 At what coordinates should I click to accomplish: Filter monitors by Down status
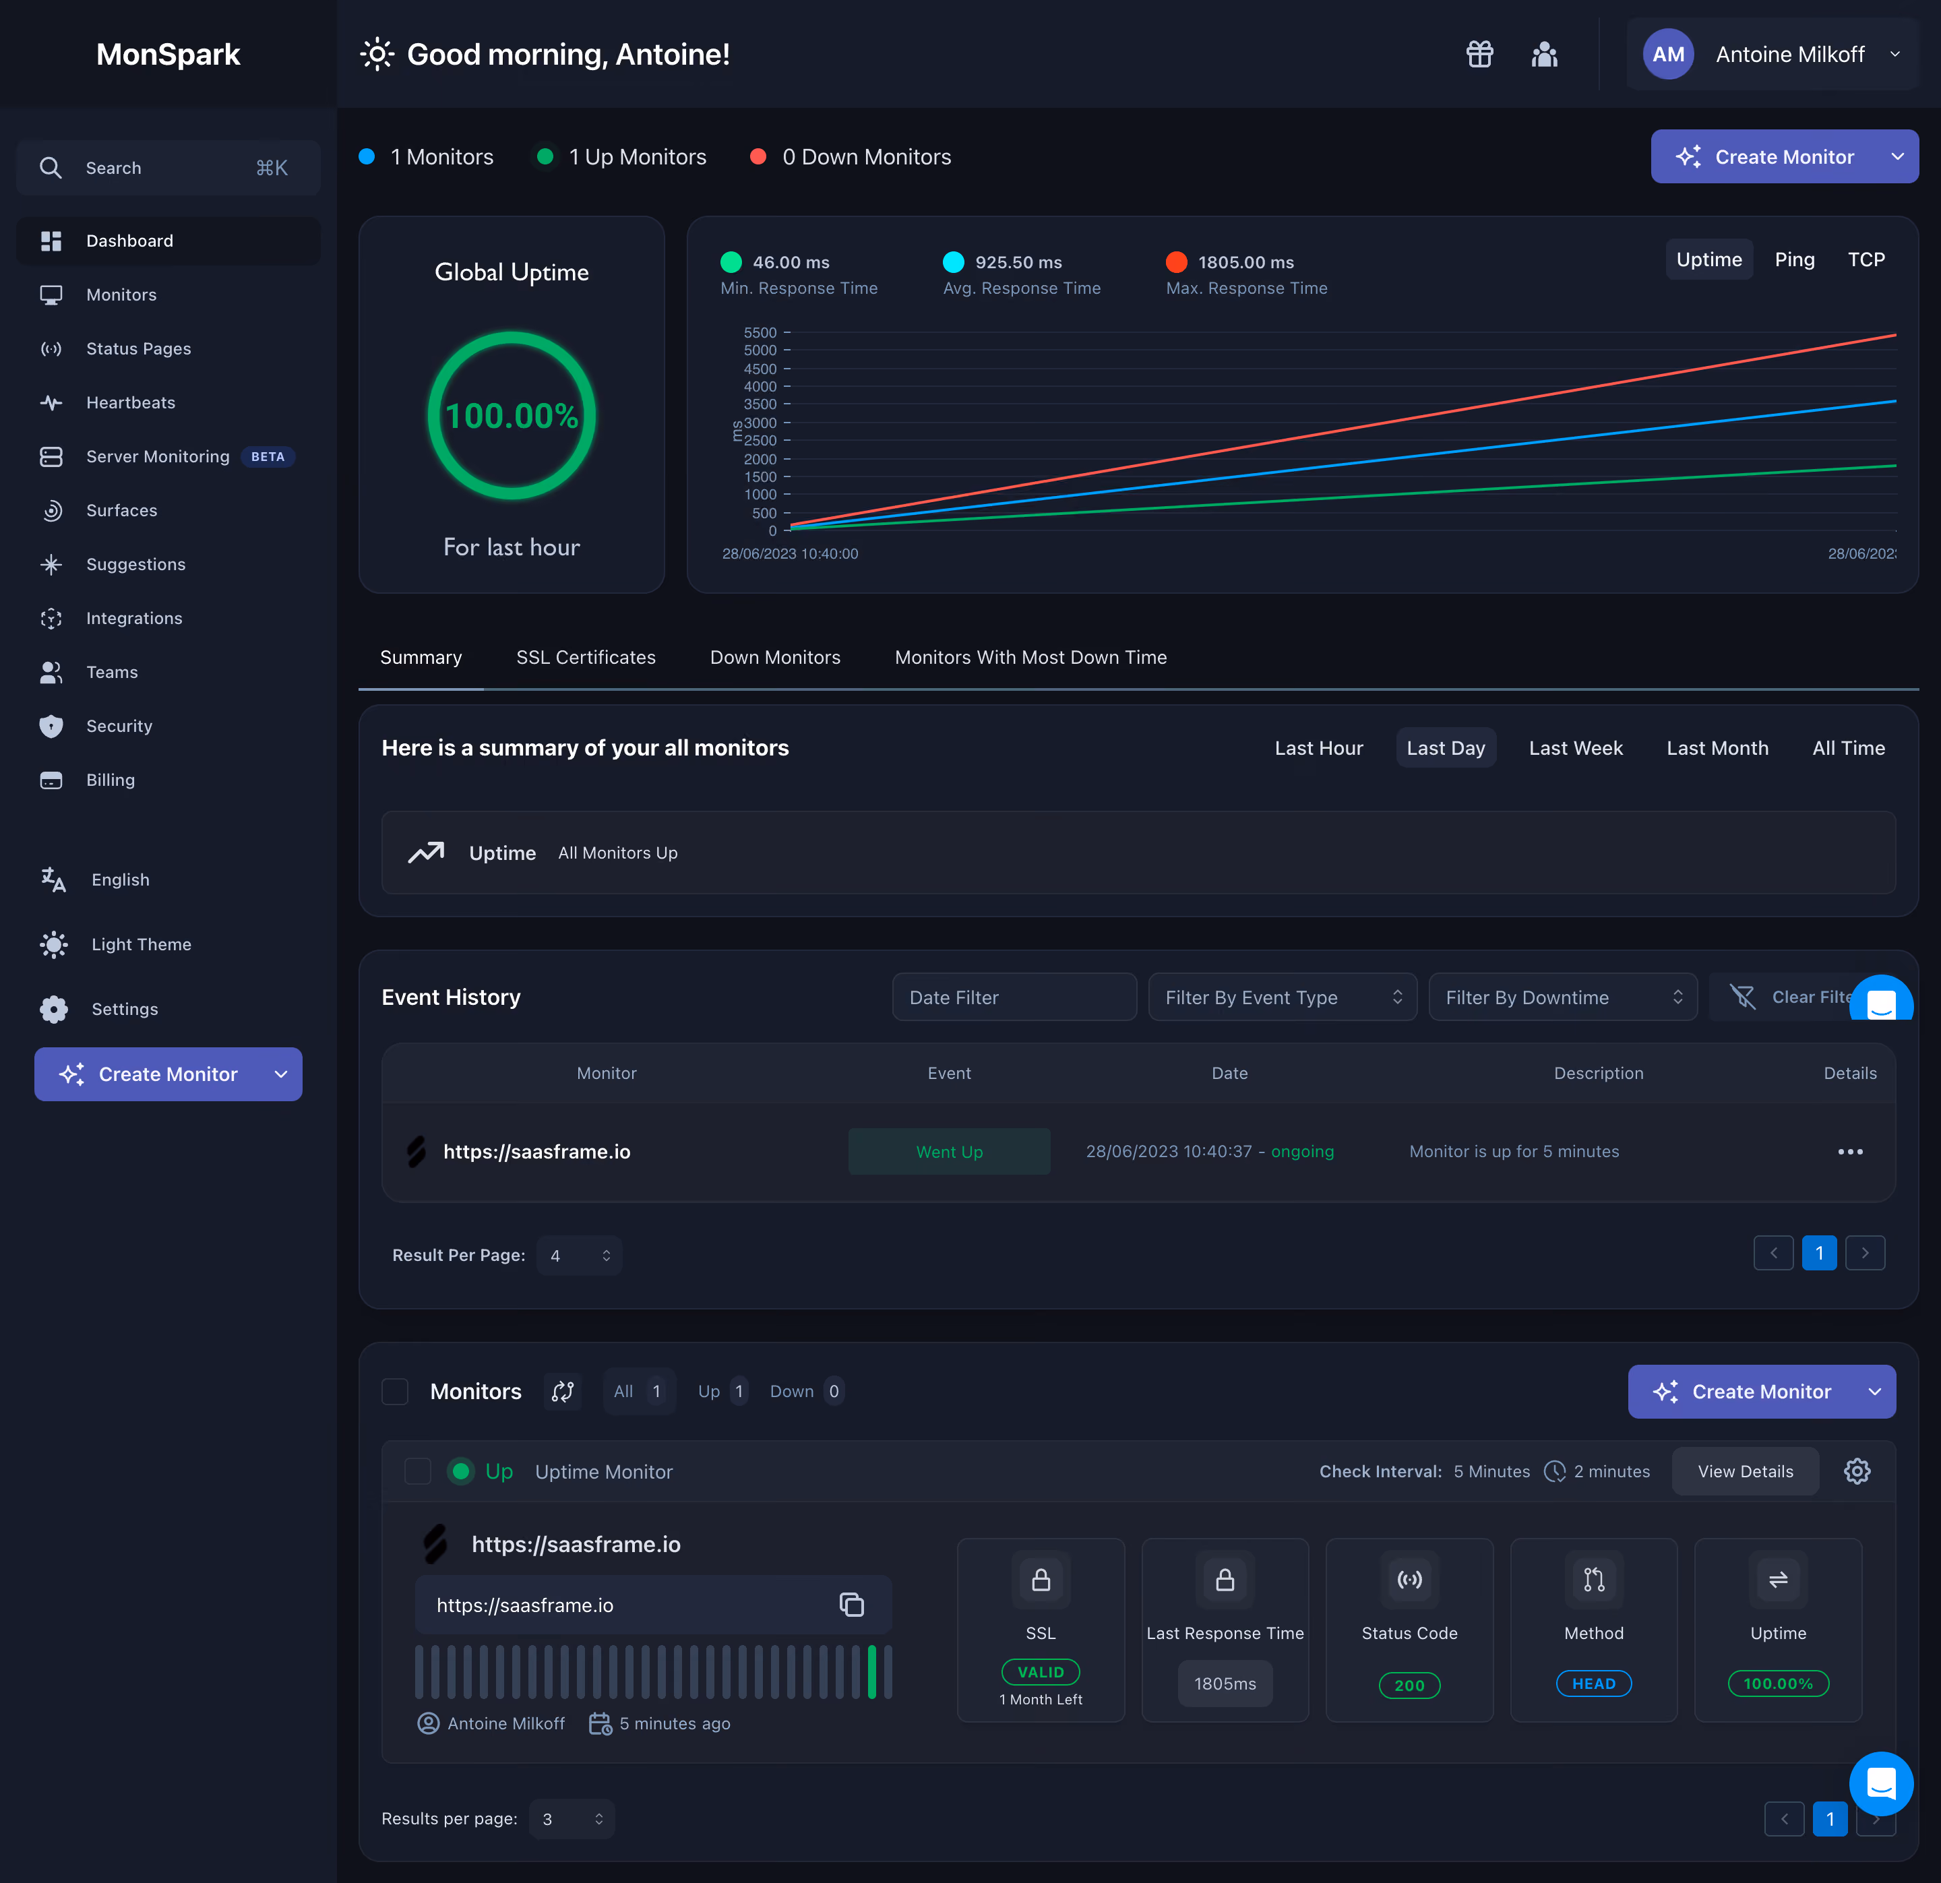[806, 1392]
